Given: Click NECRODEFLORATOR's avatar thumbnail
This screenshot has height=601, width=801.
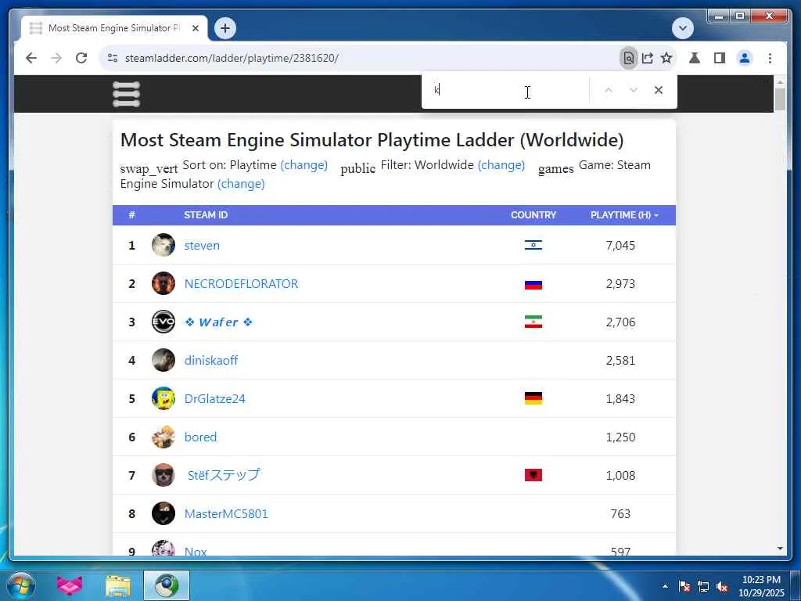Looking at the screenshot, I should pyautogui.click(x=163, y=283).
